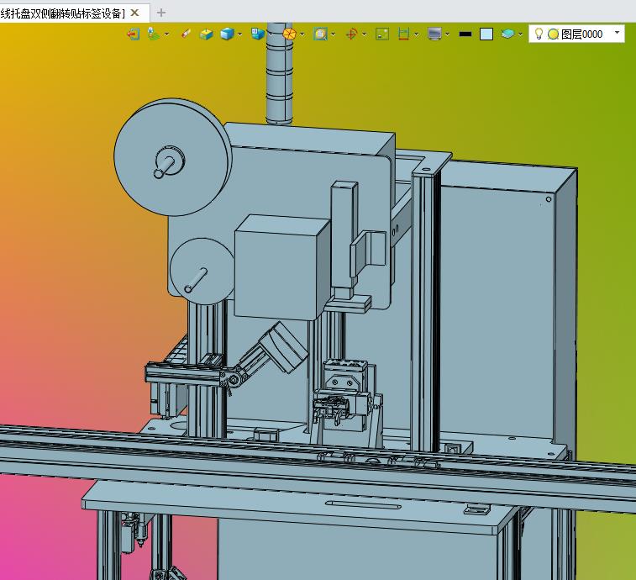Open the yellow polygon icon dropdown
The width and height of the screenshot is (636, 580).
pos(302,34)
